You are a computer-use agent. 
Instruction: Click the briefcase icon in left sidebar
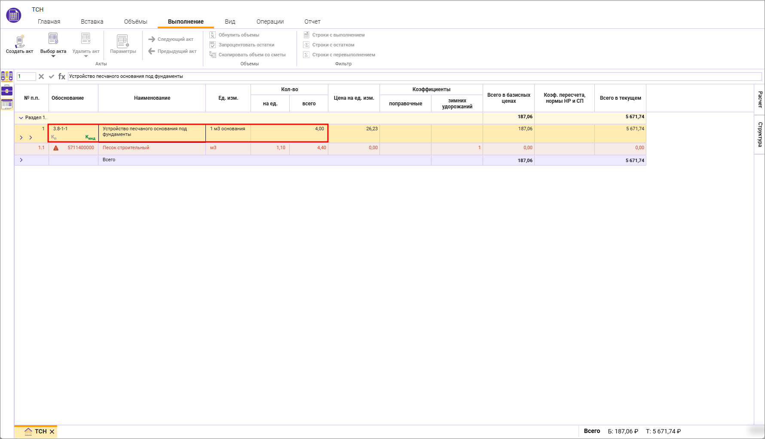7,90
